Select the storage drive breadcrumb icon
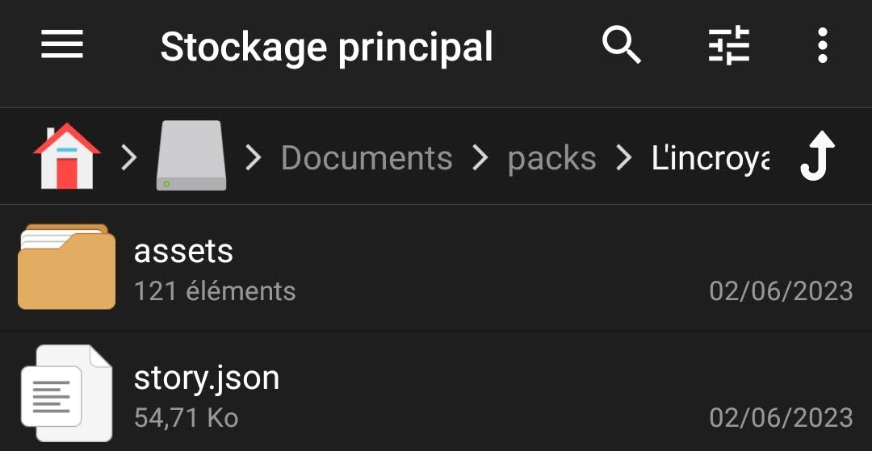The width and height of the screenshot is (872, 451). [191, 156]
